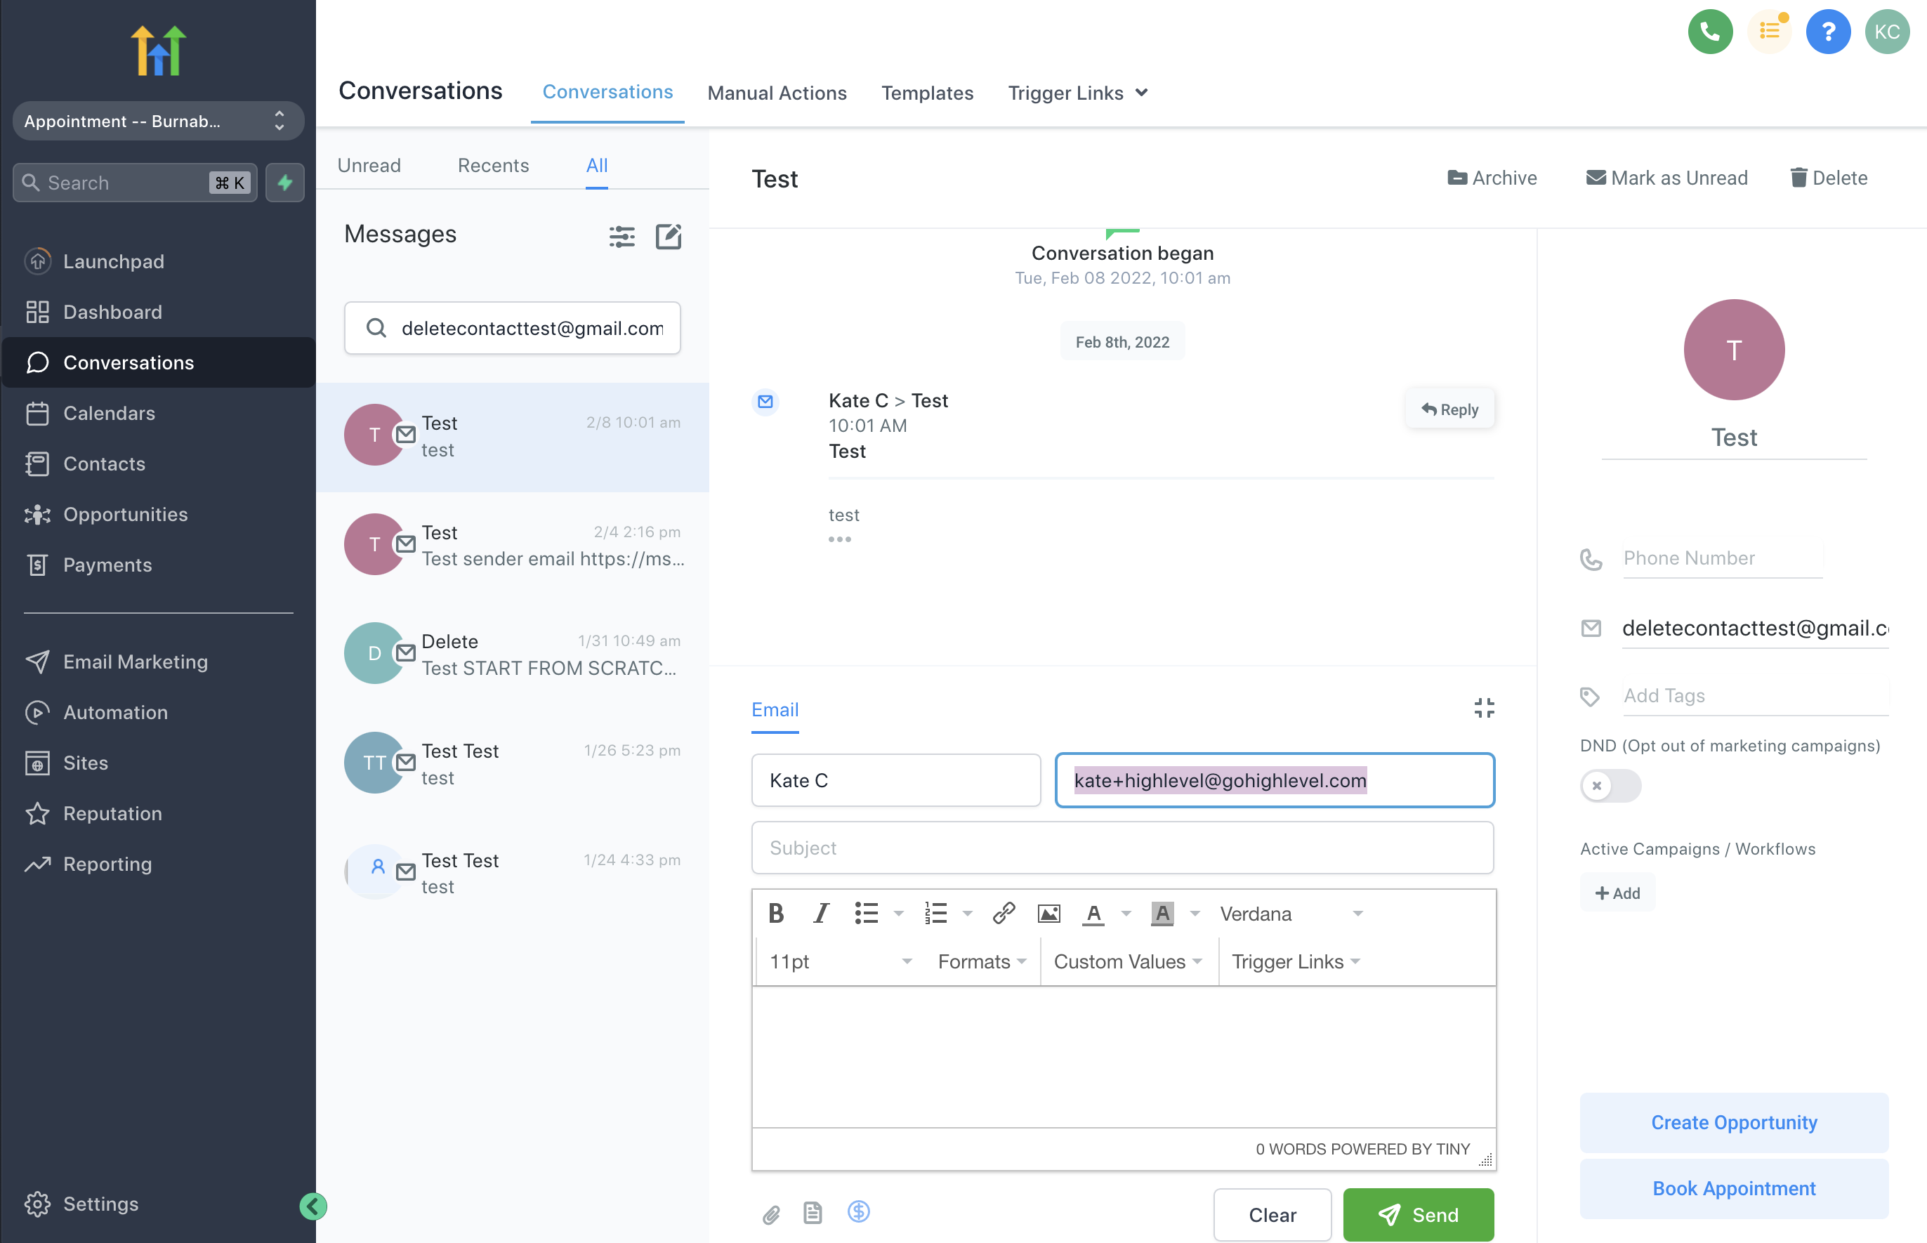The height and width of the screenshot is (1243, 1927).
Task: Open the text color picker arrow
Action: pos(1126,914)
